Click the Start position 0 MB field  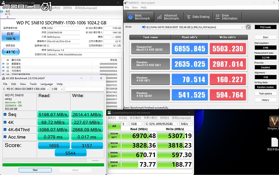click(x=265, y=48)
